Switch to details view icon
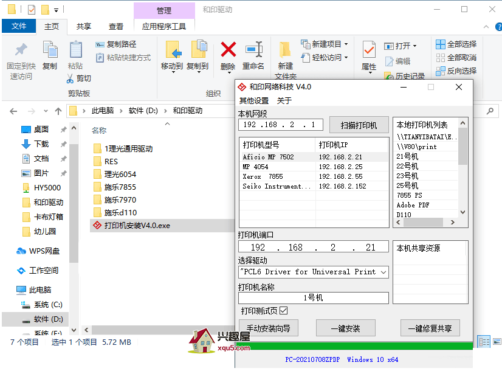The width and height of the screenshot is (502, 385). 484,342
